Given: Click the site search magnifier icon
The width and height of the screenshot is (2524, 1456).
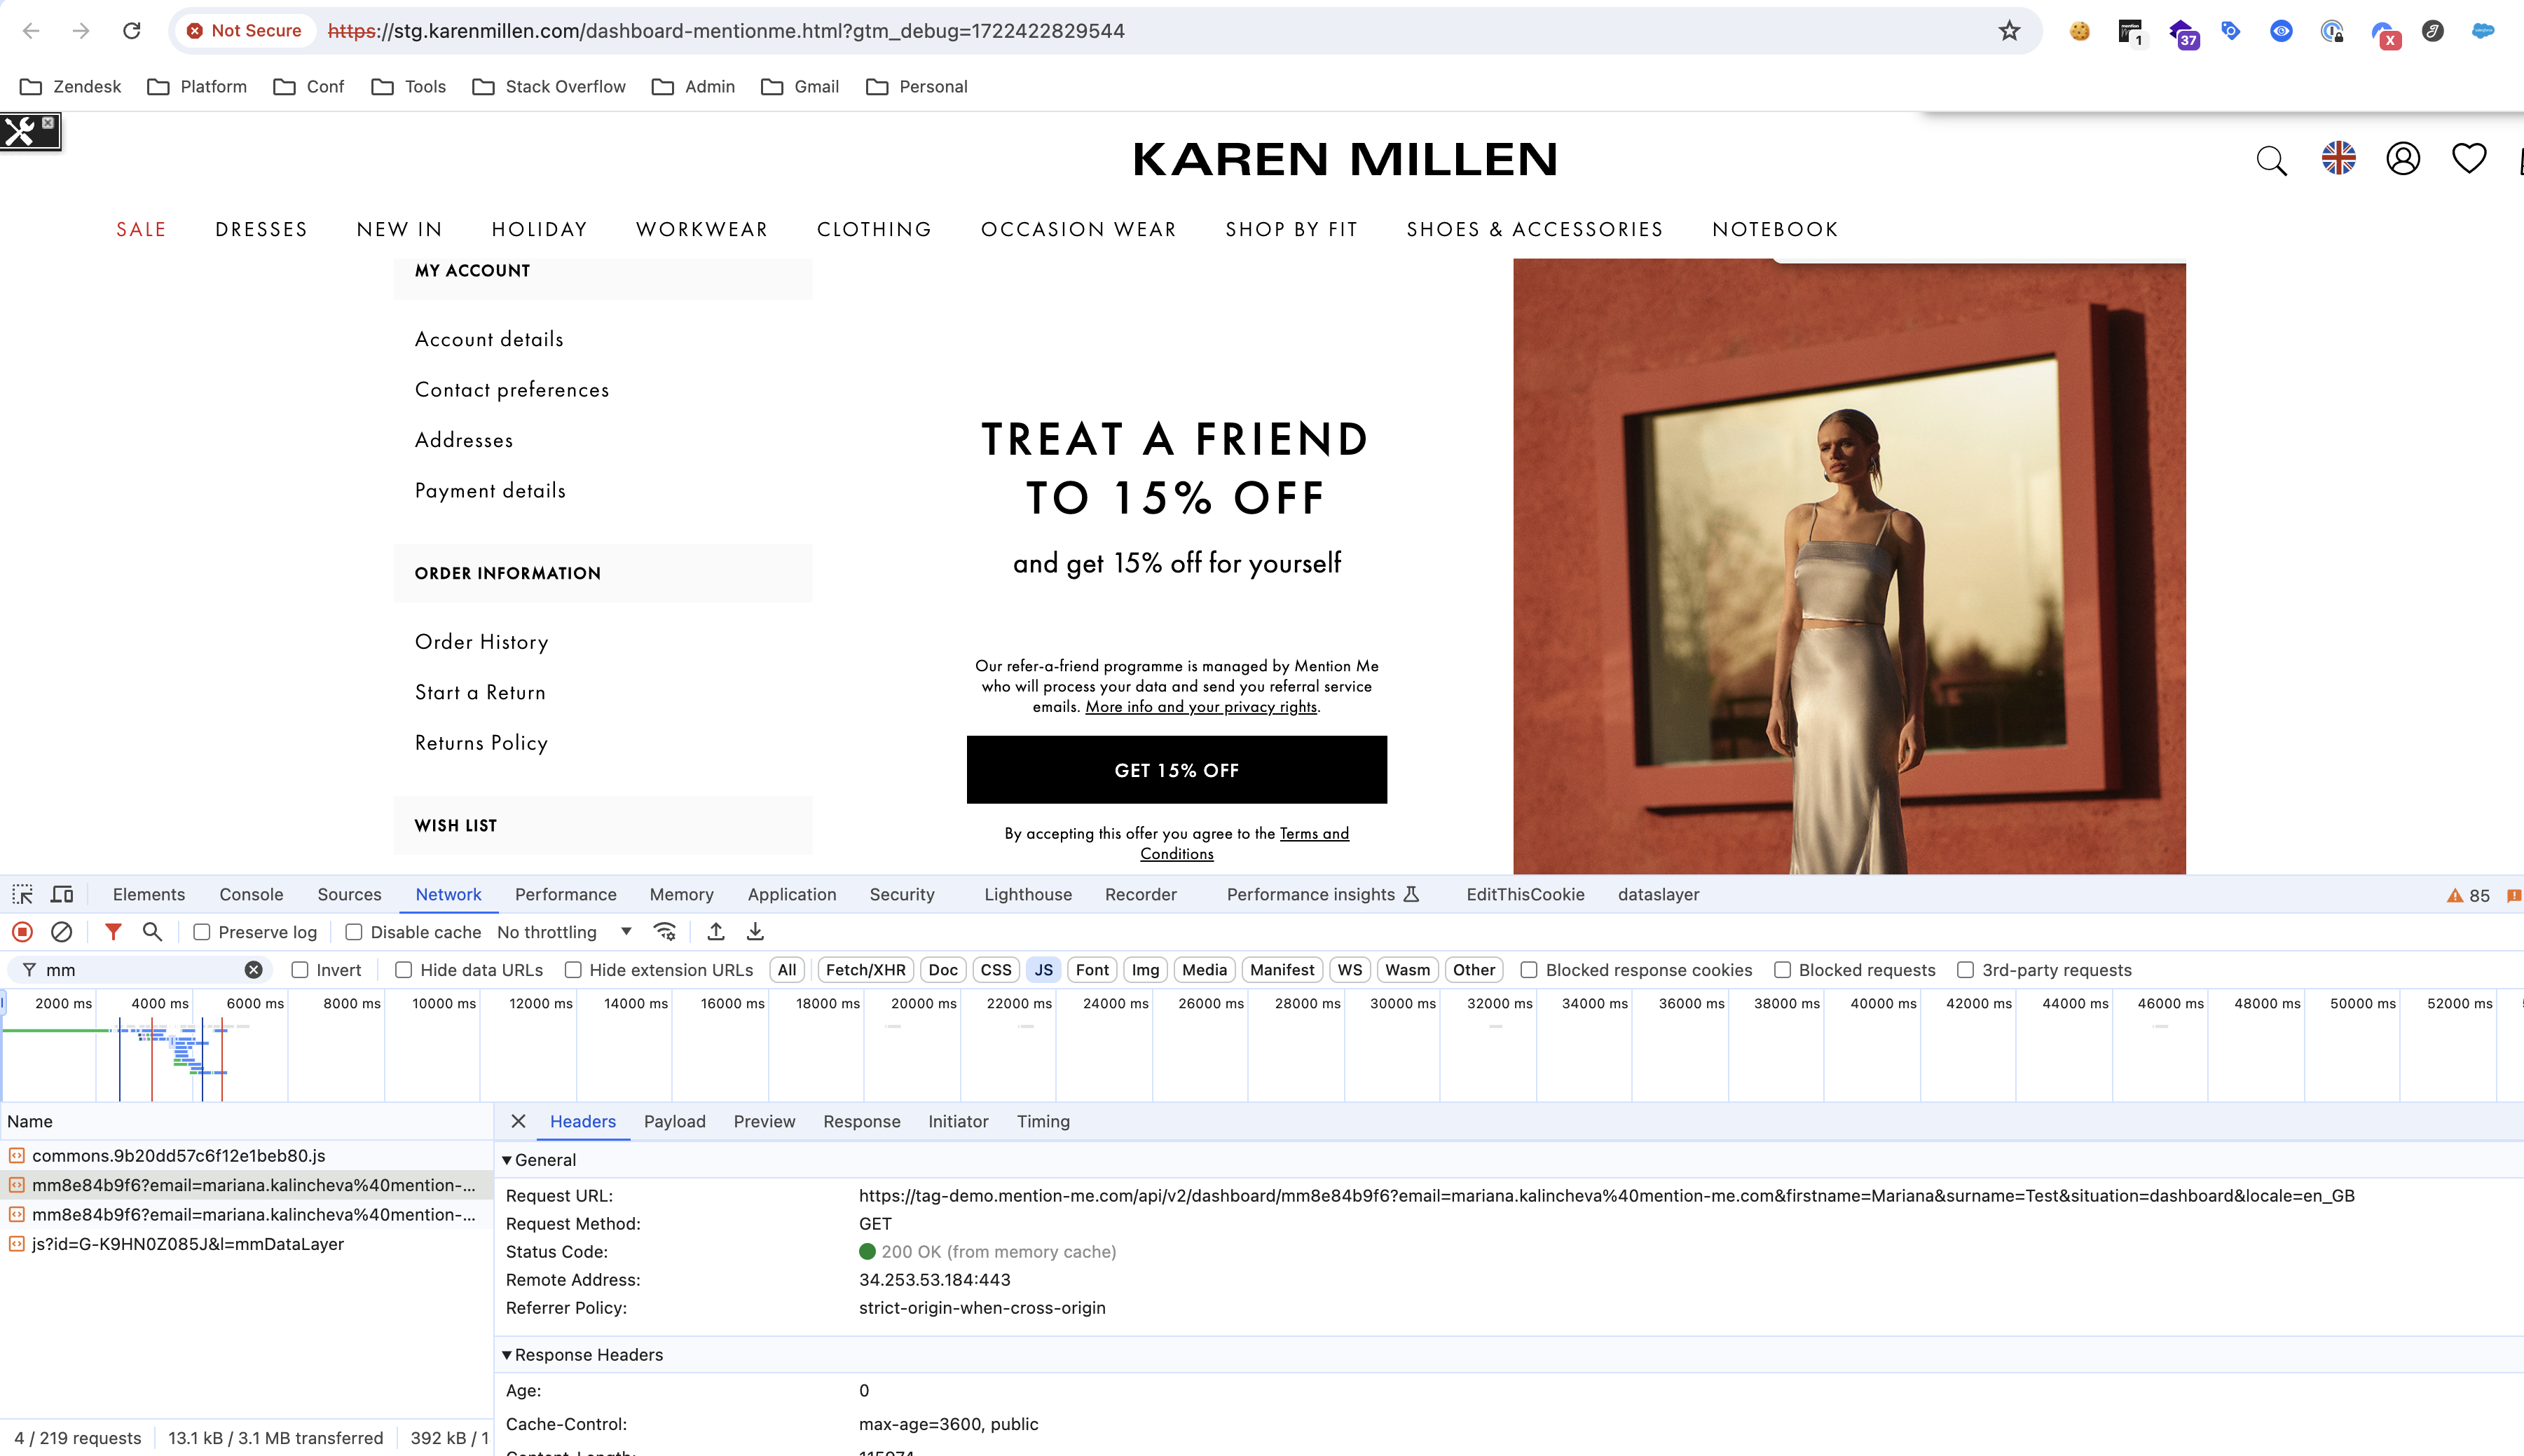Looking at the screenshot, I should pyautogui.click(x=2271, y=160).
